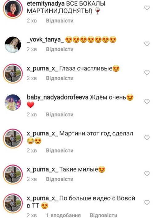View '1 вподобання' likes on last comment

tap(63, 215)
